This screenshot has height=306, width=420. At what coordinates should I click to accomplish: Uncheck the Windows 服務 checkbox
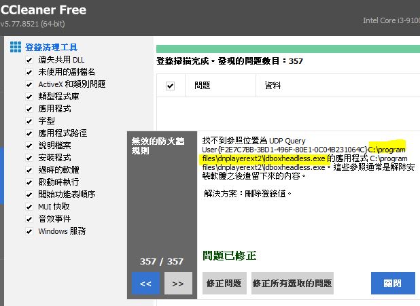coord(29,231)
